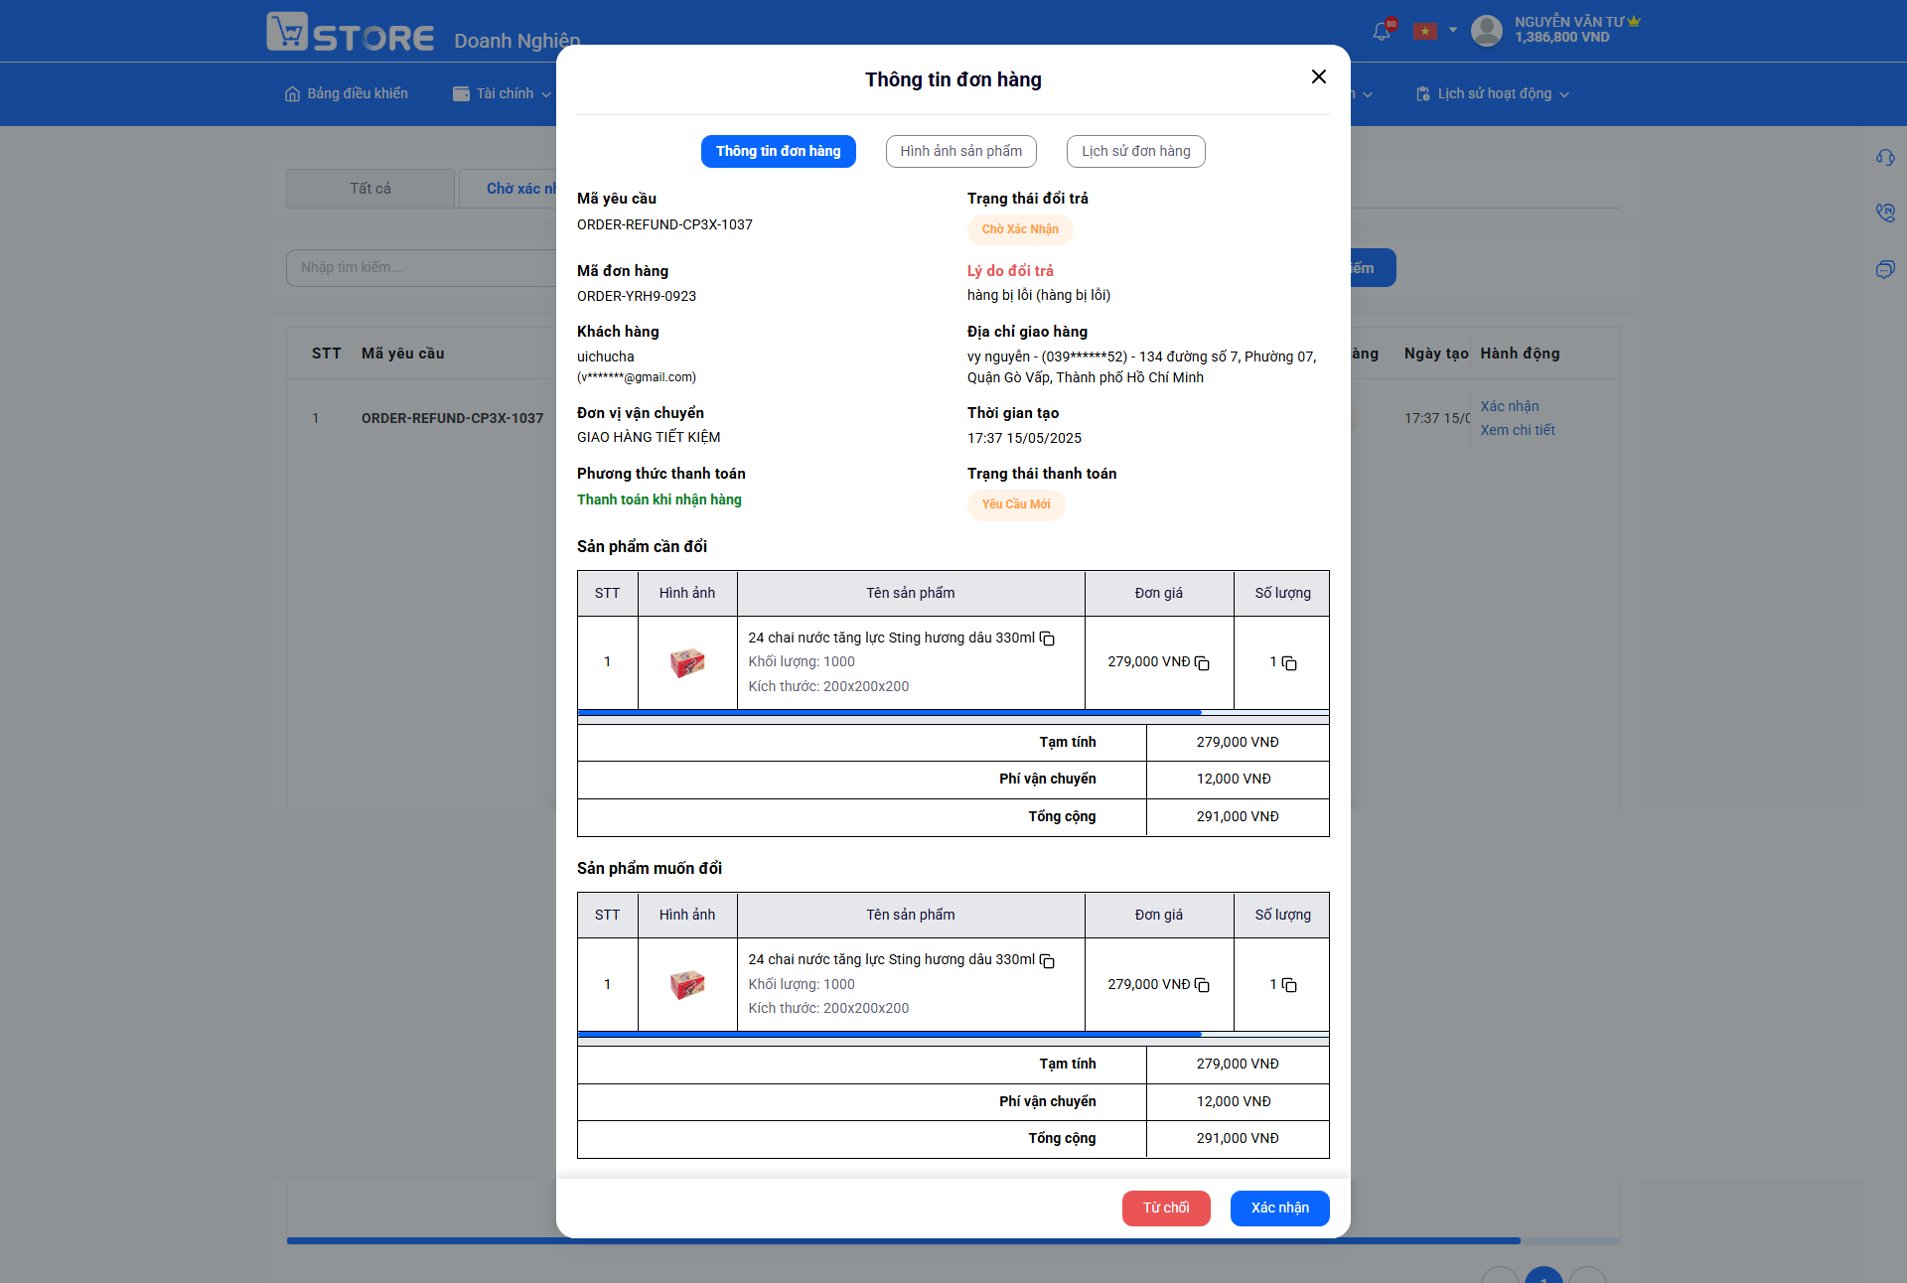Viewport: 1907px width, 1283px height.
Task: Switch to Thông tin đơn hàng tab
Action: [x=779, y=151]
